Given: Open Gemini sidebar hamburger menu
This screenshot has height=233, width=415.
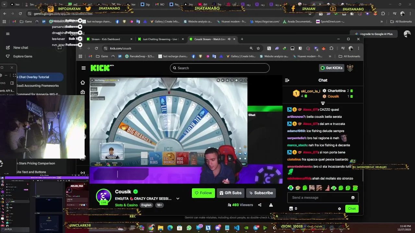Looking at the screenshot, I should tap(8, 34).
